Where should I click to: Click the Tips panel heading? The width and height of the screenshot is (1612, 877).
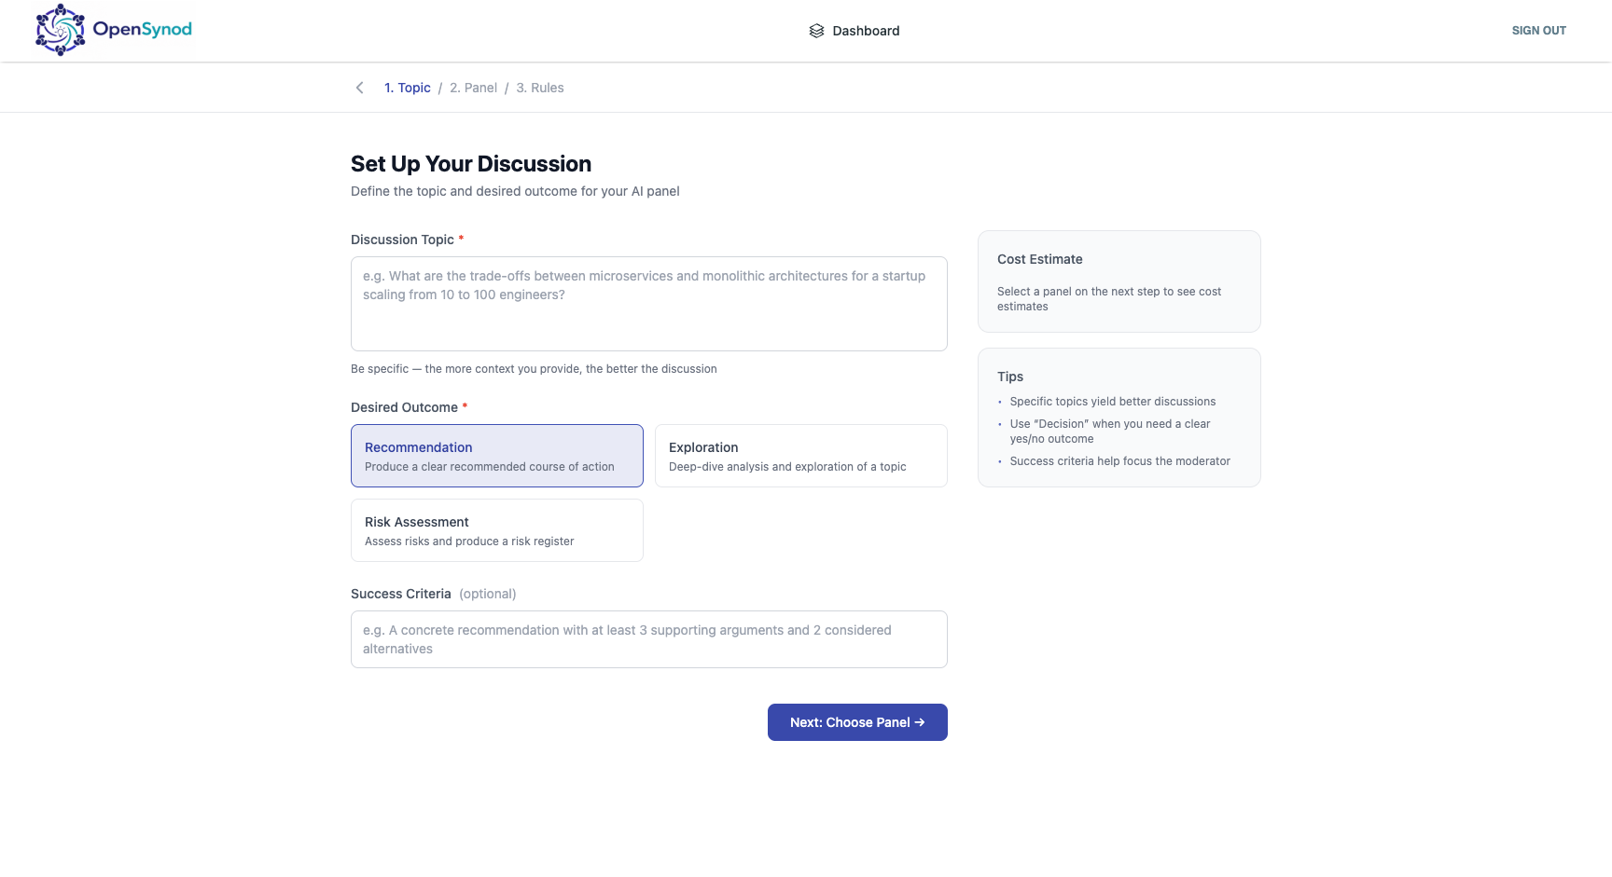click(x=1010, y=377)
